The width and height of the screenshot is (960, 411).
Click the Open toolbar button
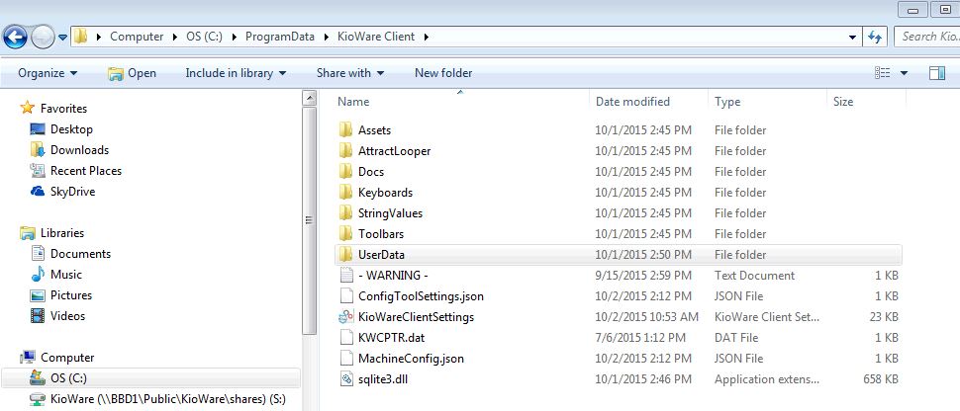click(x=132, y=73)
